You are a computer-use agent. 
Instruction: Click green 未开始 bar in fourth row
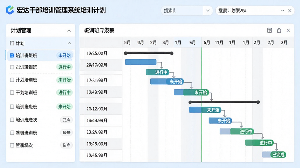[x=191, y=92]
